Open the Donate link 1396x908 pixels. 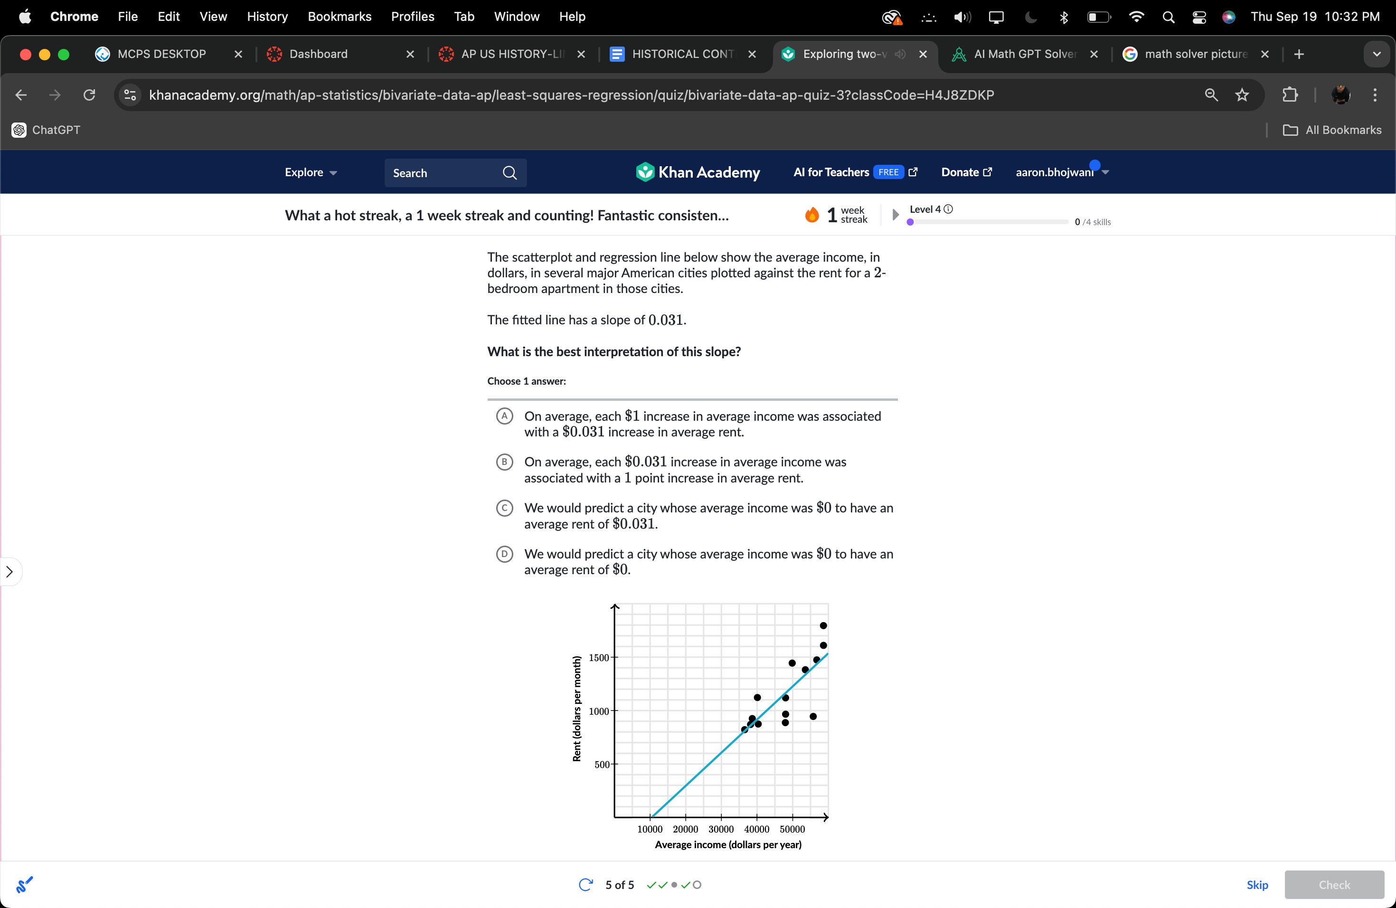tap(967, 172)
